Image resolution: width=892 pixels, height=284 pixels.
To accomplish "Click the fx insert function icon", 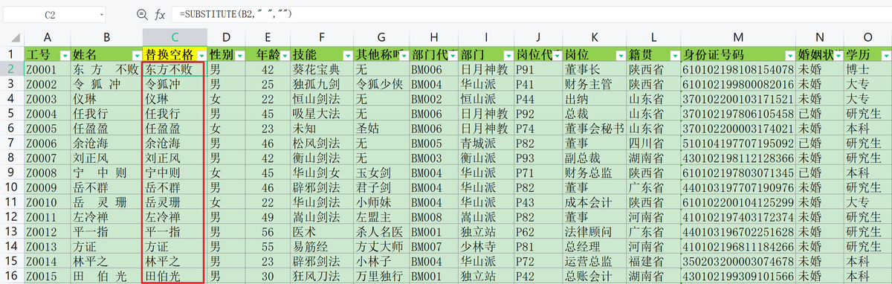I will click(160, 14).
